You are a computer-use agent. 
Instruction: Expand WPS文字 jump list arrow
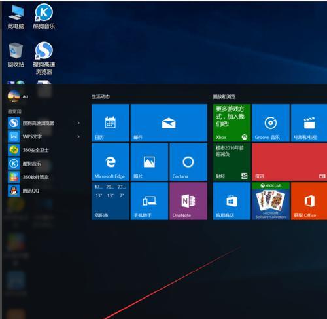[78, 137]
